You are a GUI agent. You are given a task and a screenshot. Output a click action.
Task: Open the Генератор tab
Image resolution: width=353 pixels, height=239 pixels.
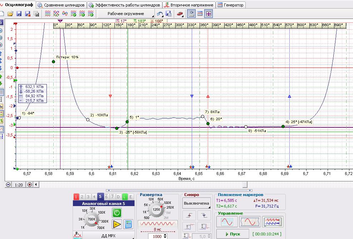click(x=231, y=5)
